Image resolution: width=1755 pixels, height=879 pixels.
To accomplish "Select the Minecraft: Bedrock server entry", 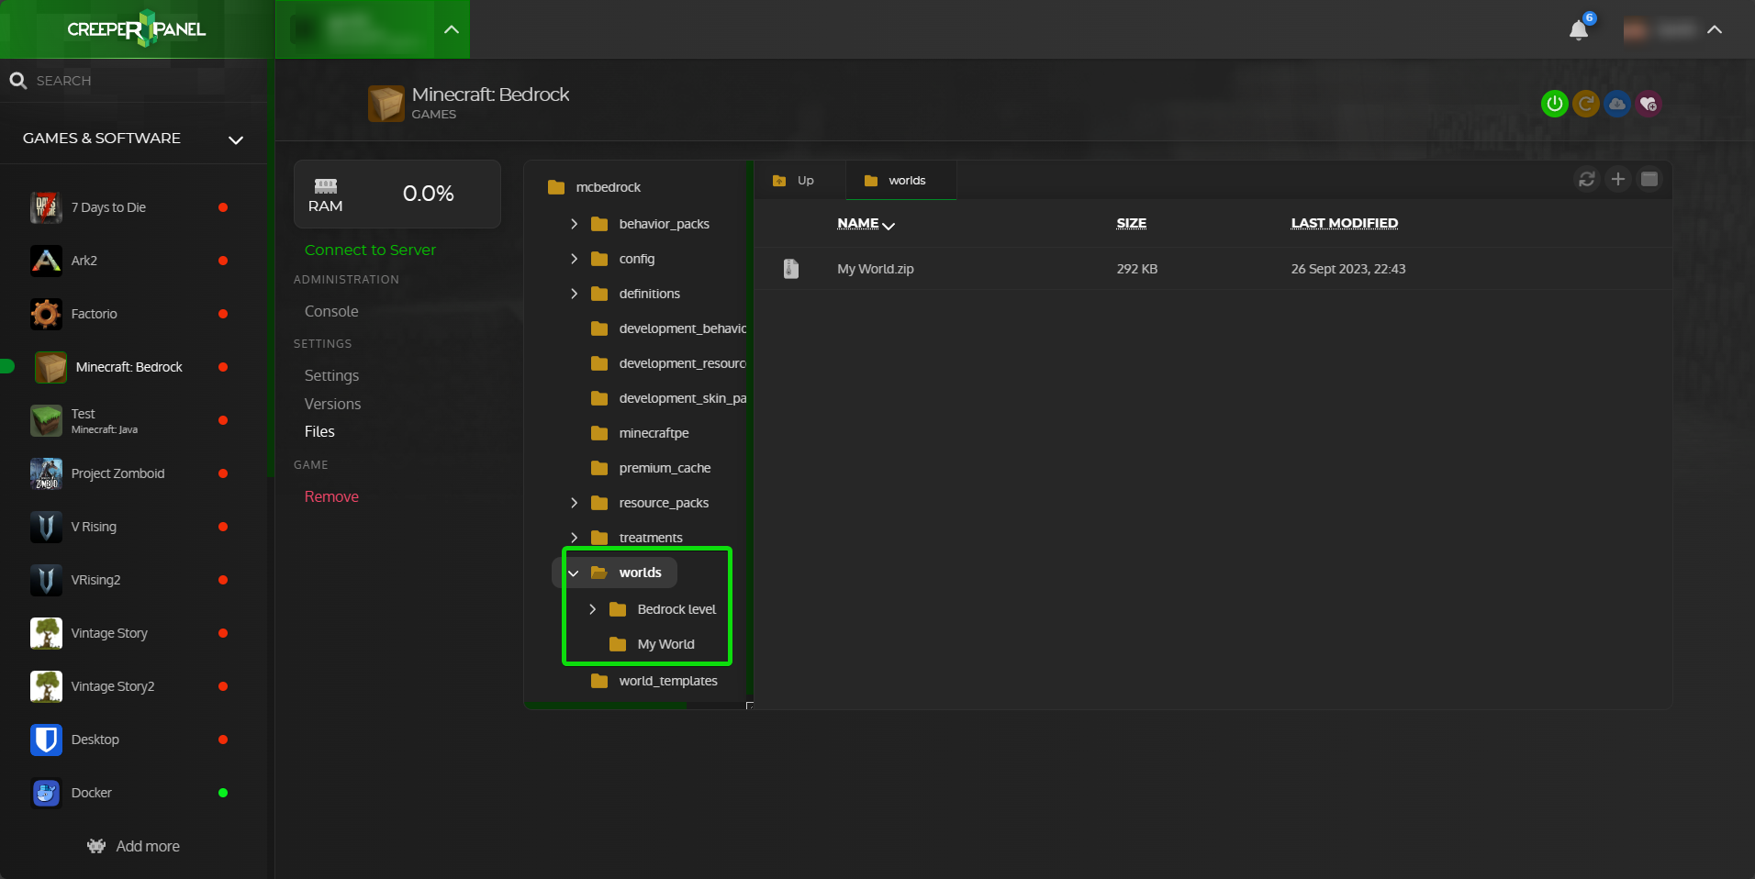I will 133,367.
